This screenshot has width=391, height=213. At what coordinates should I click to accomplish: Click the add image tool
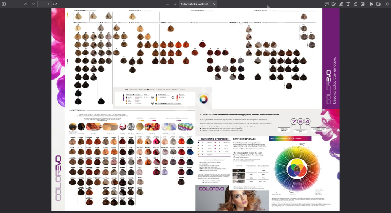[363, 4]
